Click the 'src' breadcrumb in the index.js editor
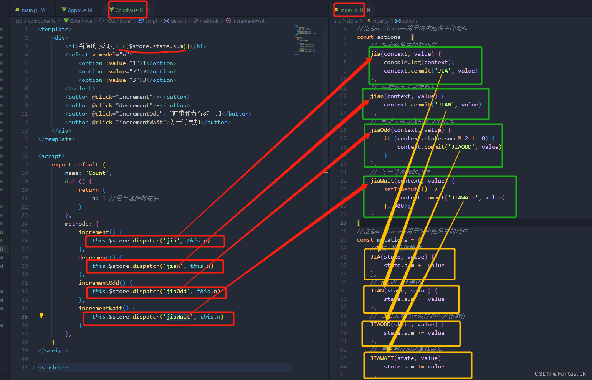Image resolution: width=592 pixels, height=380 pixels. (337, 21)
